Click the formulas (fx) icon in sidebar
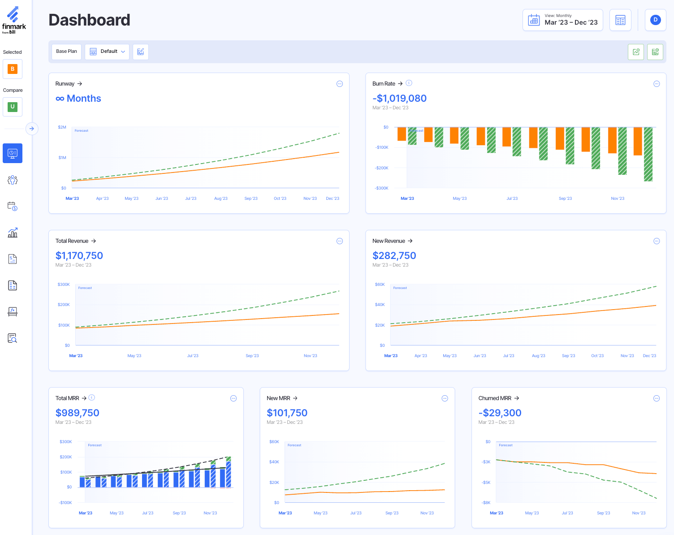Screen dimensions: 674x535 click(x=12, y=311)
